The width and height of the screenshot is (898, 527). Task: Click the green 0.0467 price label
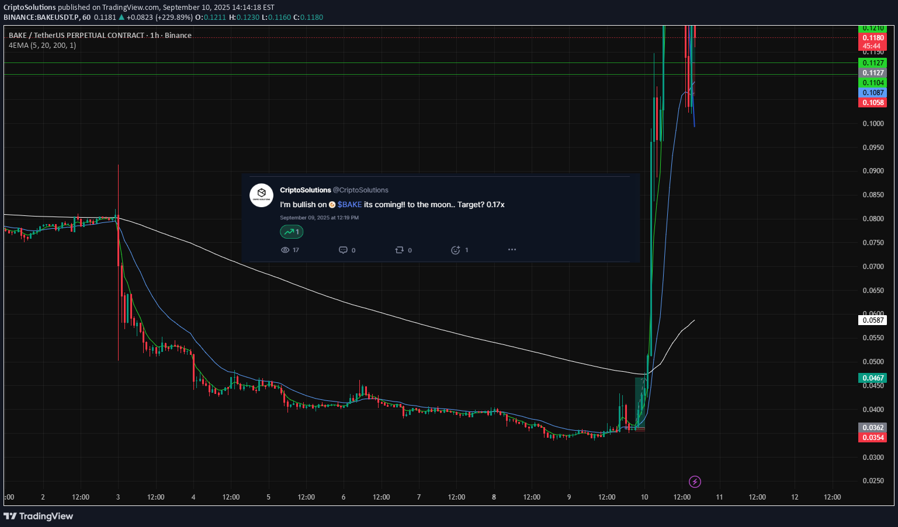(873, 378)
